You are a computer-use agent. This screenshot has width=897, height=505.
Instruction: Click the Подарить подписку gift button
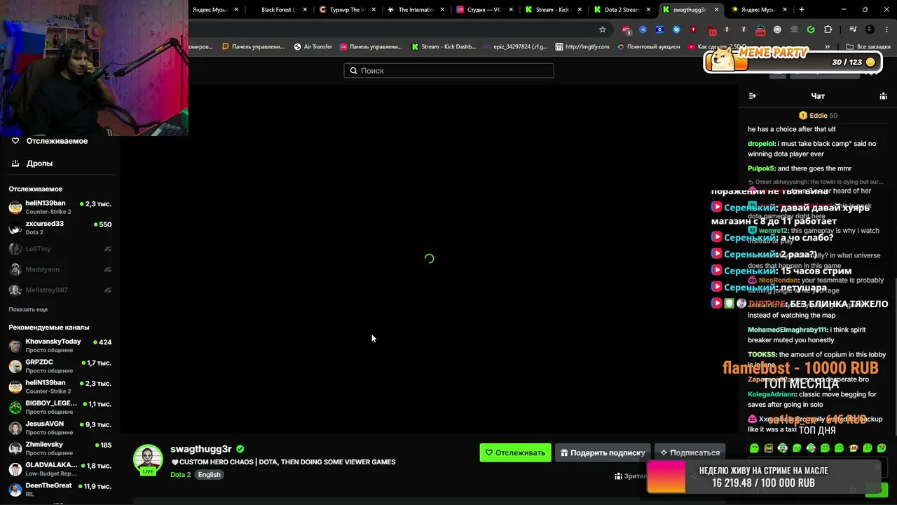(x=601, y=452)
